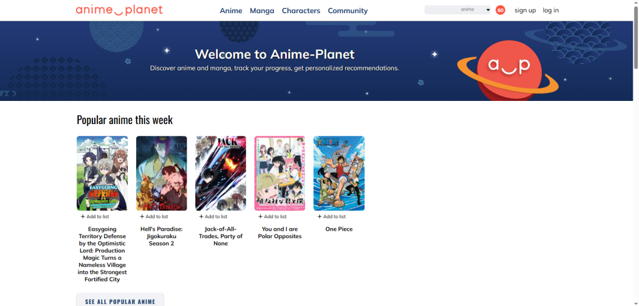
Task: Open the Anime menu
Action: [231, 11]
